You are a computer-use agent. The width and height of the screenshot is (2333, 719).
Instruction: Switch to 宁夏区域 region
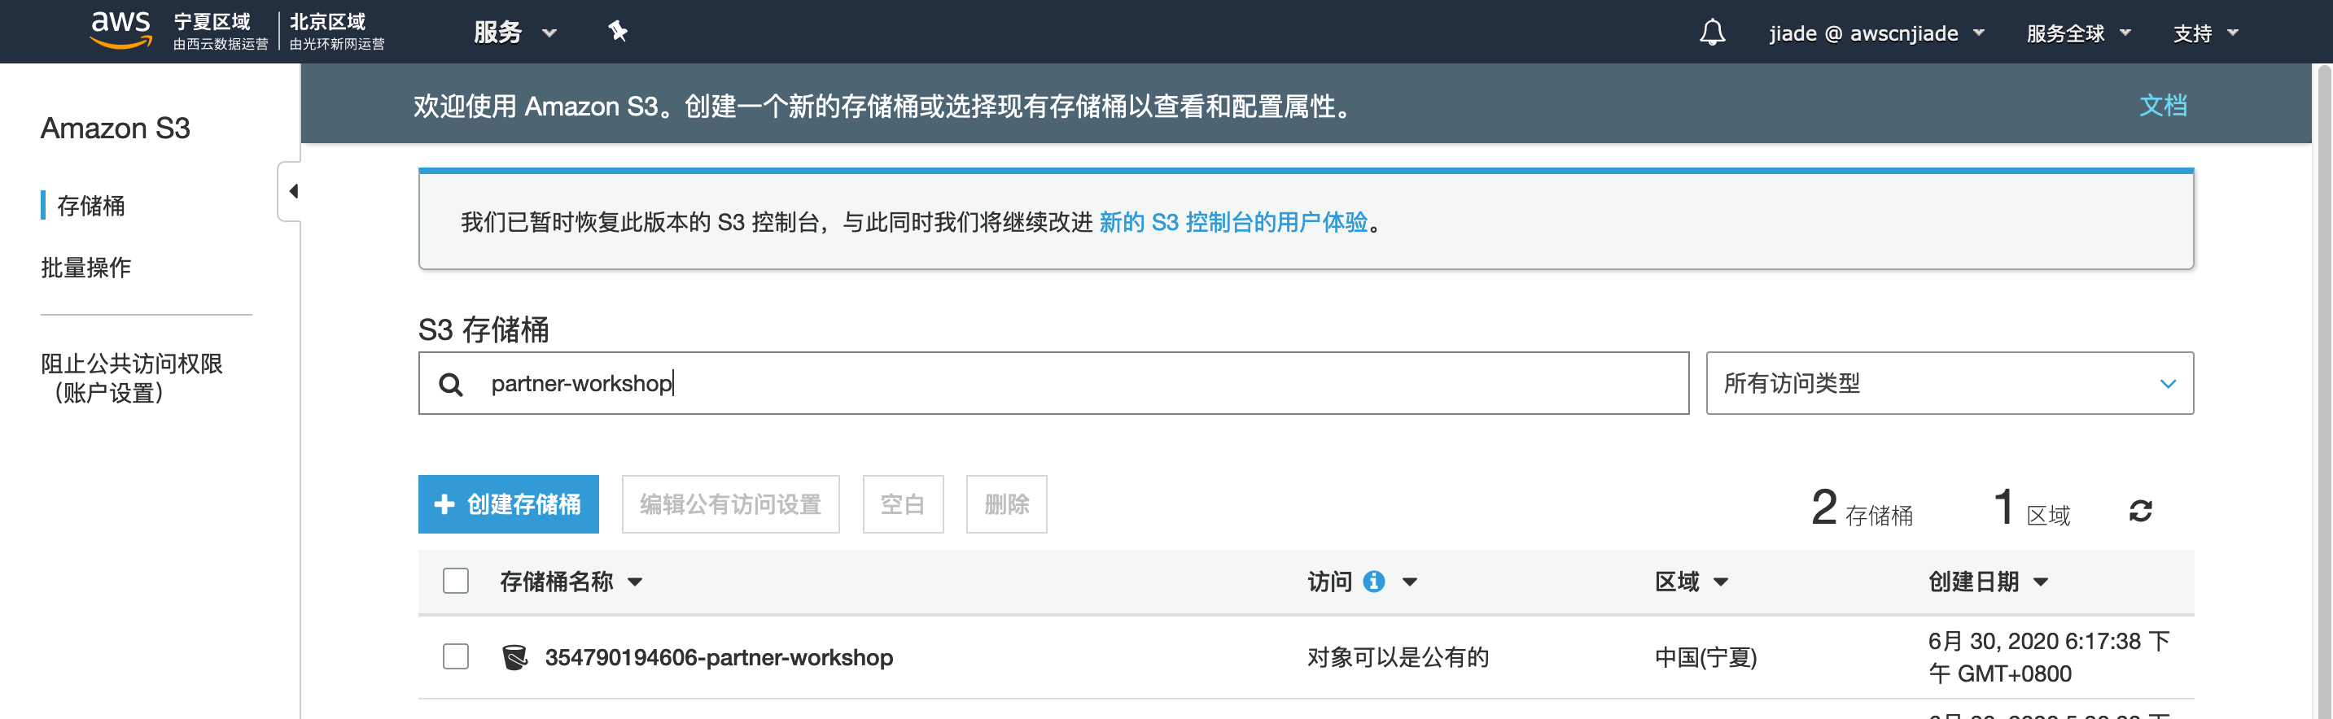tap(220, 31)
